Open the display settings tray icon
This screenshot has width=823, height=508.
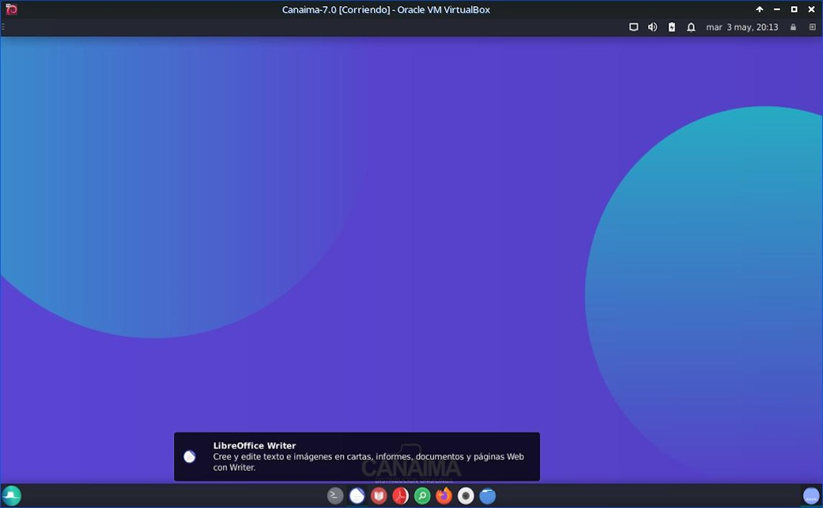pyautogui.click(x=634, y=27)
